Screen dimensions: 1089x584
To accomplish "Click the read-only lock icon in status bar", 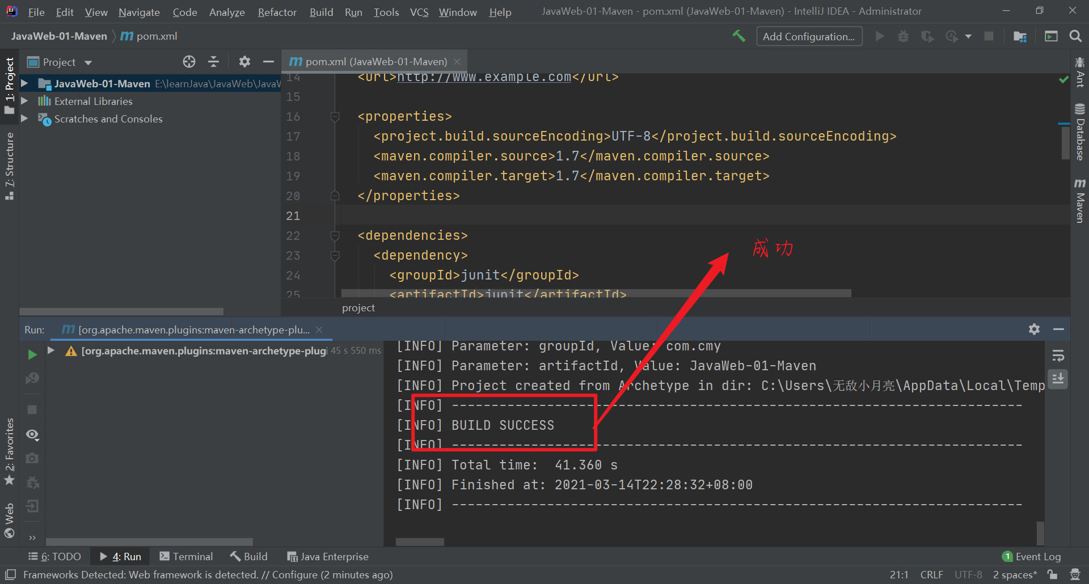I will coord(1052,575).
